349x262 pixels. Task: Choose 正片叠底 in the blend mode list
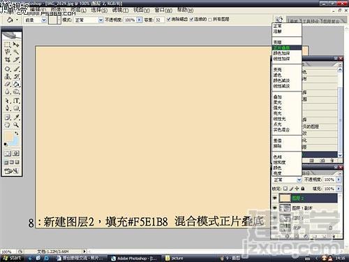point(287,48)
